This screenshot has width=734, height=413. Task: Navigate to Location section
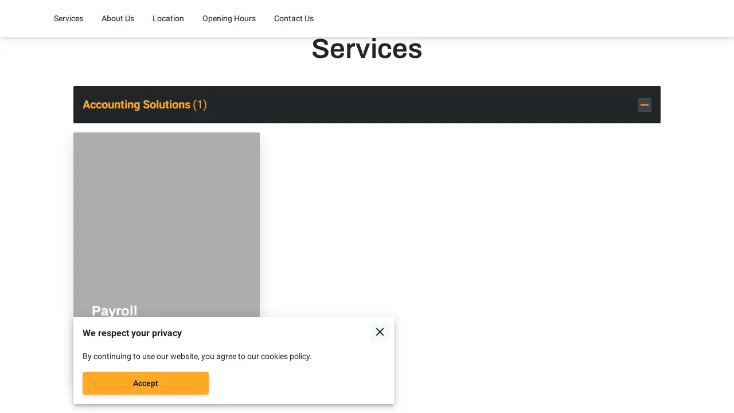coord(168,18)
